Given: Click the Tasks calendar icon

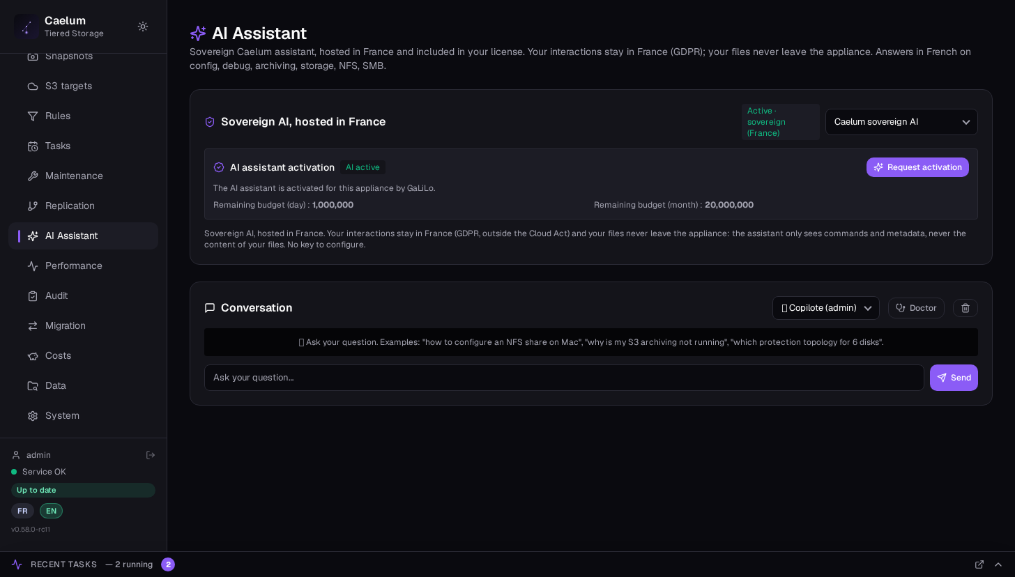Looking at the screenshot, I should 33,146.
